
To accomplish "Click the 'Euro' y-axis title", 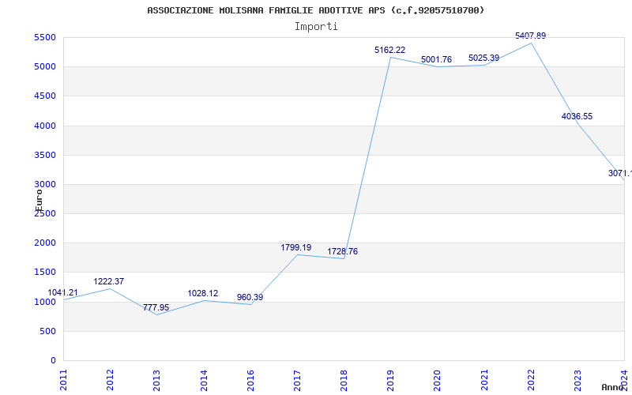I will click(x=39, y=201).
